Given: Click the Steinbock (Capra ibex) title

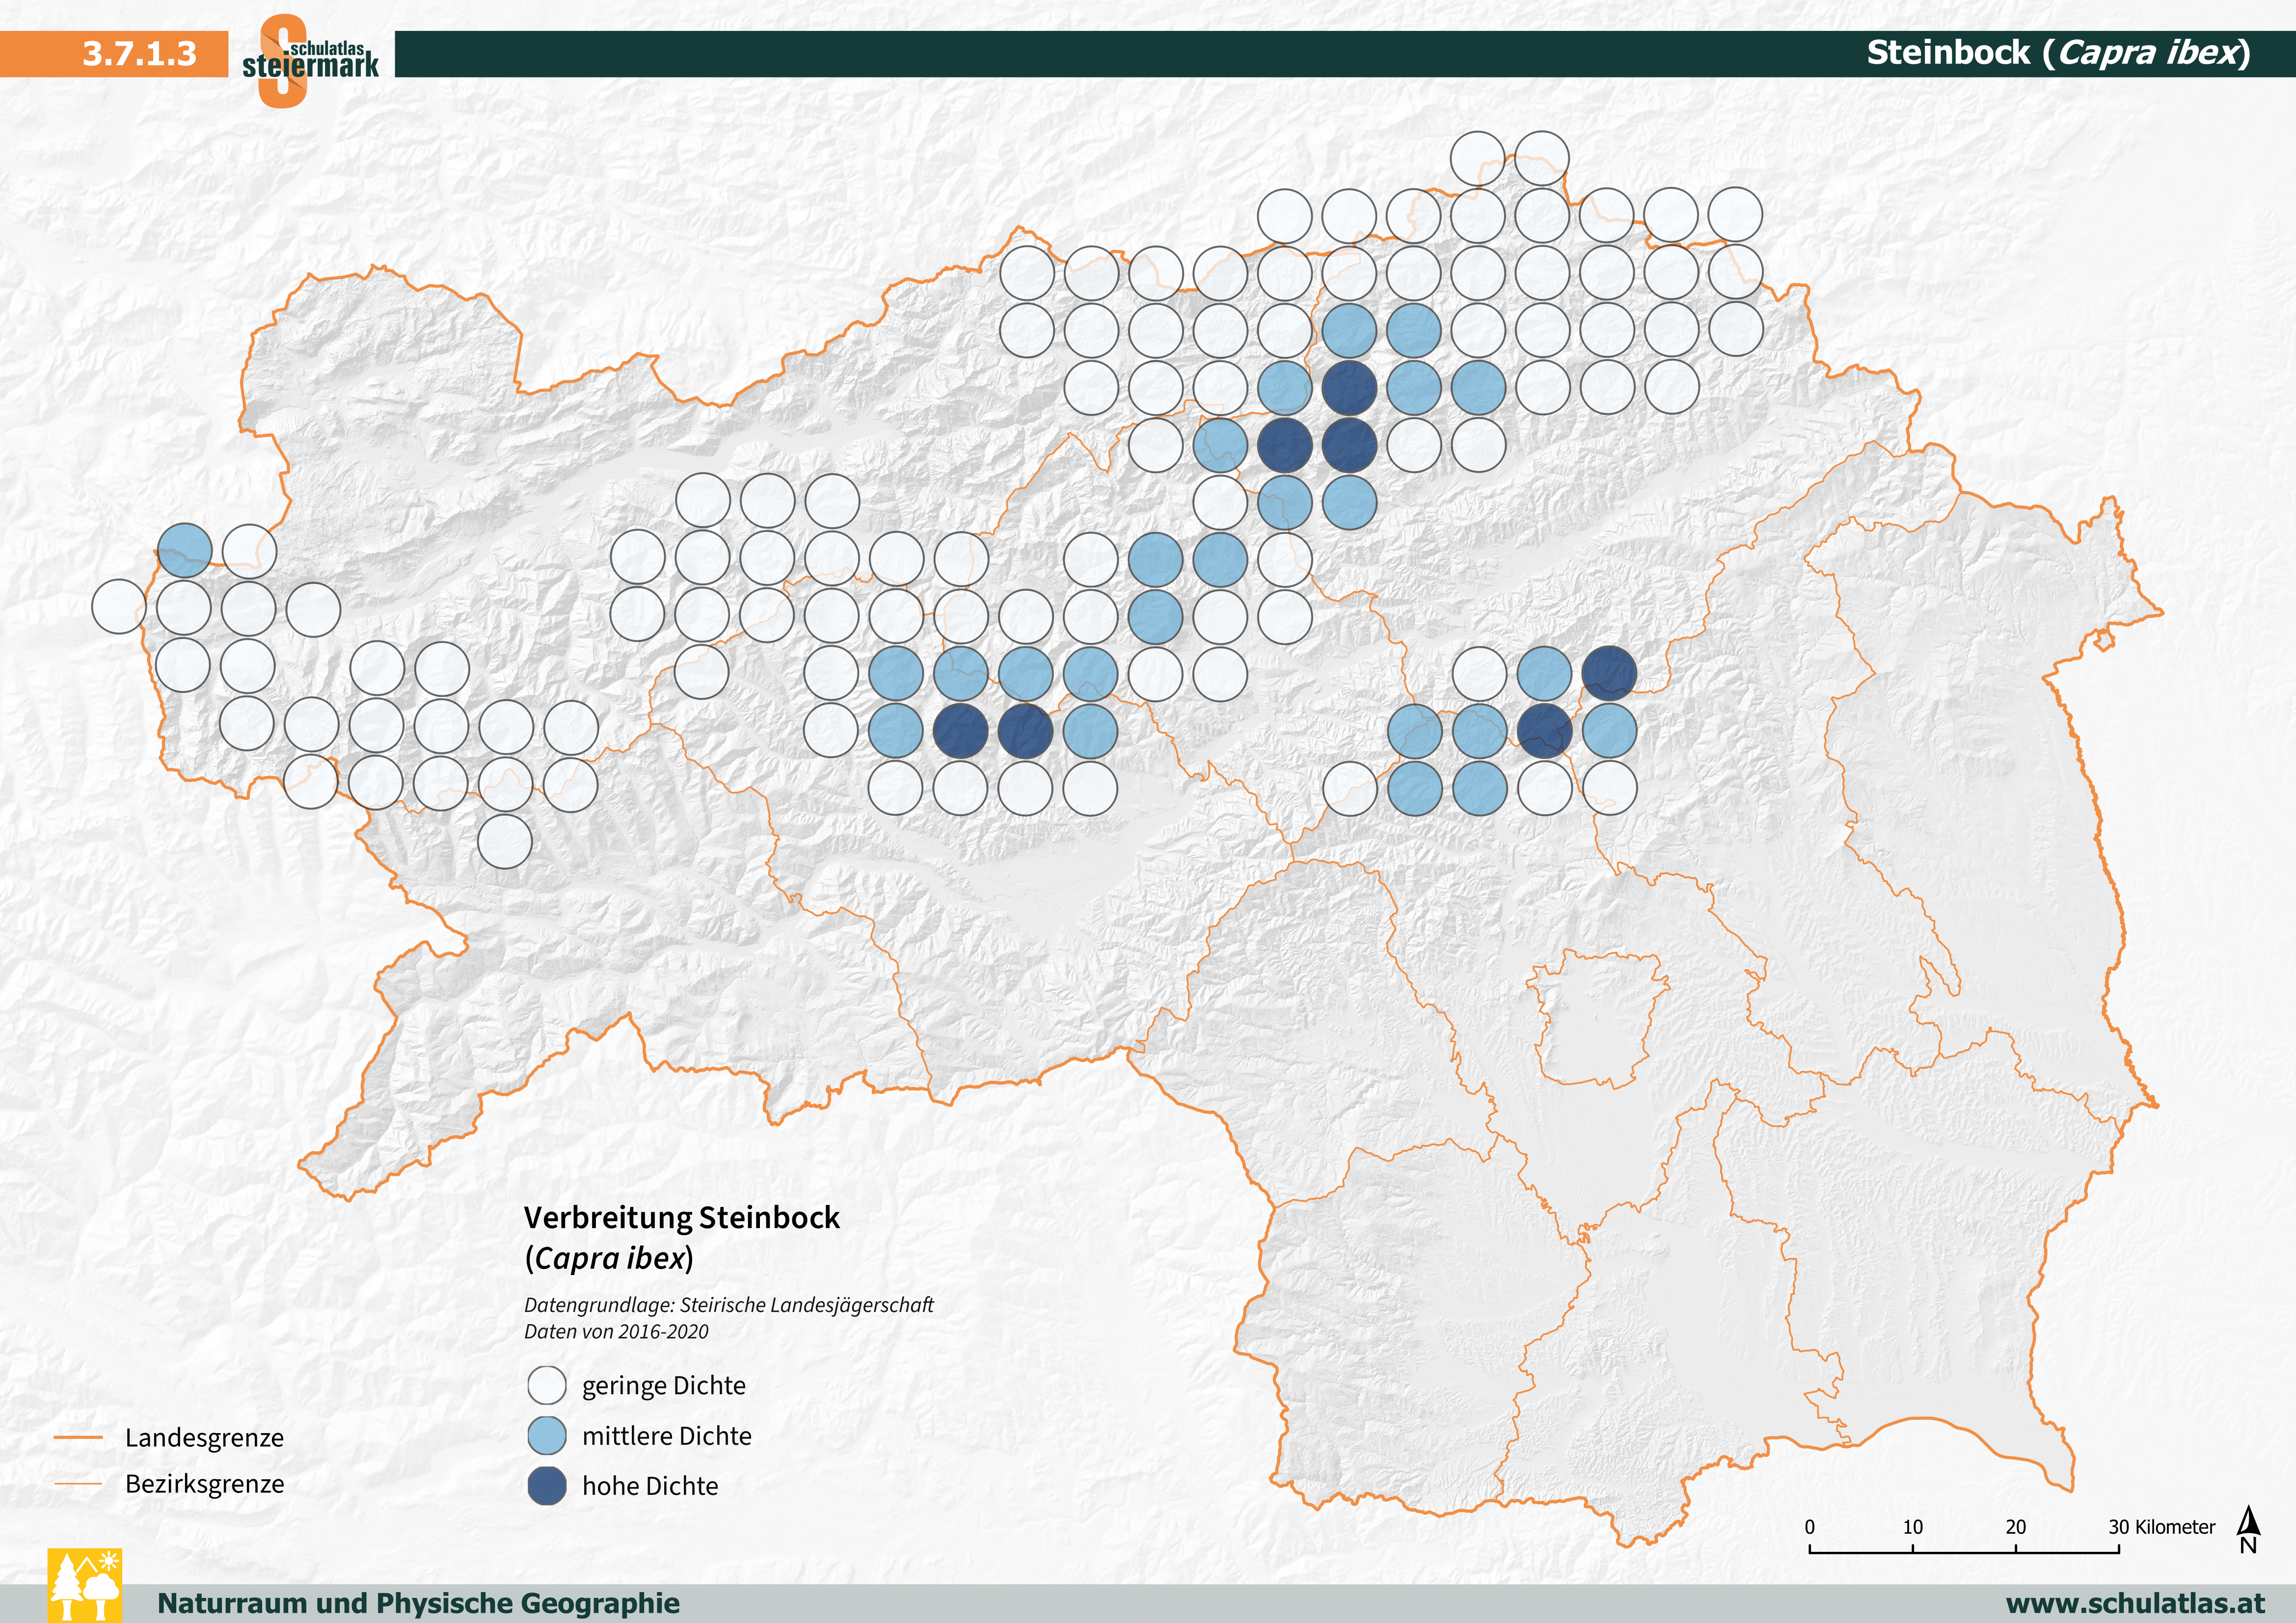Looking at the screenshot, I should tap(2058, 53).
